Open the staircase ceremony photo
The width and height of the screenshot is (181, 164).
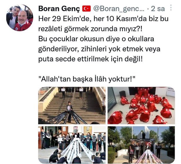72,106
